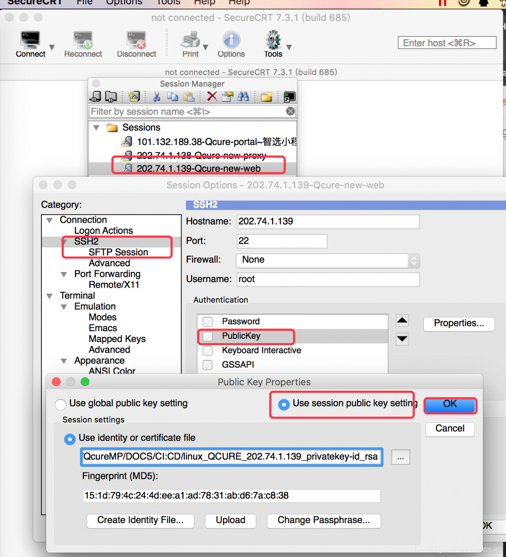Click the terminal window icon in Session Manager toolbar
The image size is (506, 557).
click(x=289, y=97)
